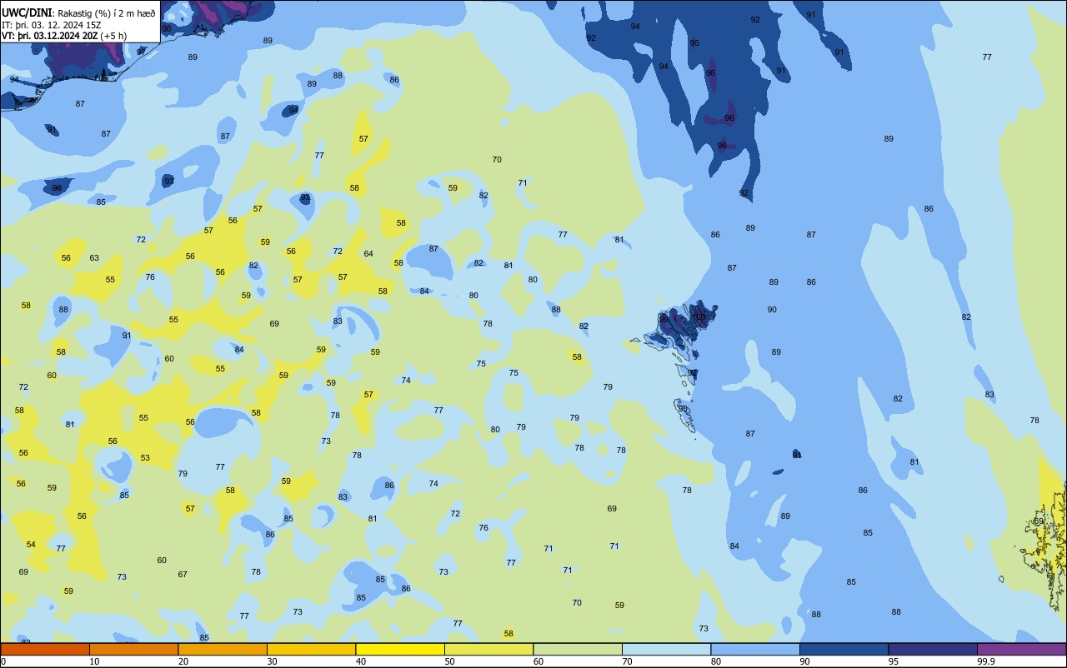Select the bright yellow 40–50 legend swatch
Screen dimensions: 1067x668
[x=400, y=649]
